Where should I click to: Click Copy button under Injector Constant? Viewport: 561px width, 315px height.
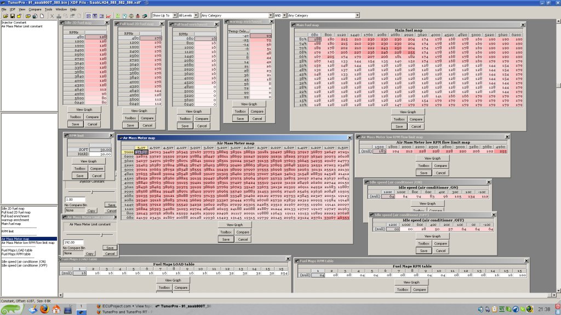coord(91,211)
